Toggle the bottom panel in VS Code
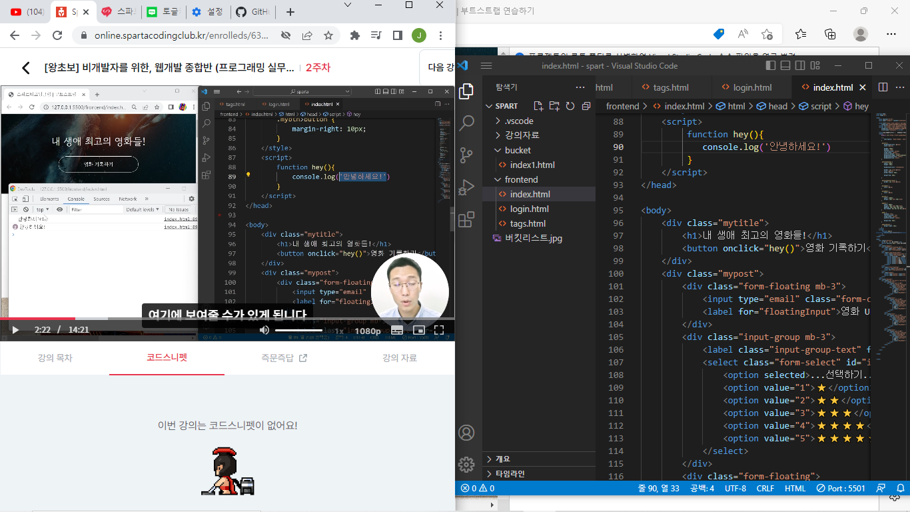 pyautogui.click(x=785, y=65)
